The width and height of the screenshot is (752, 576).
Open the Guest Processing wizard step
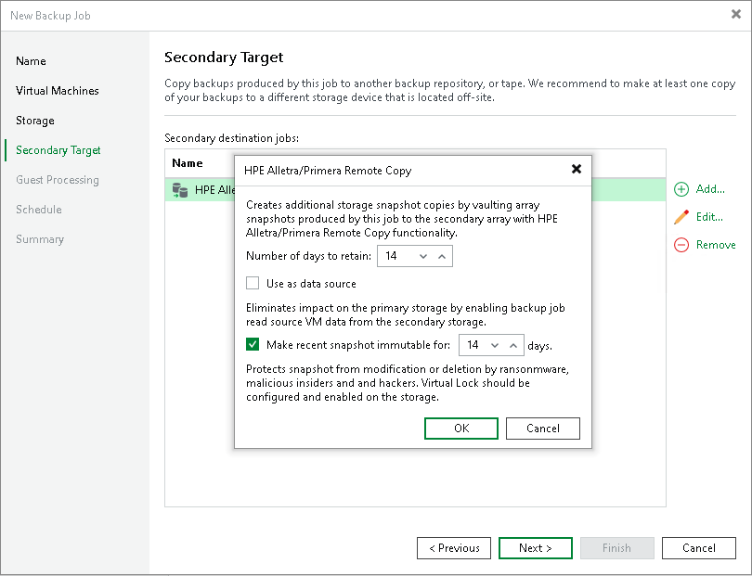[x=57, y=180]
